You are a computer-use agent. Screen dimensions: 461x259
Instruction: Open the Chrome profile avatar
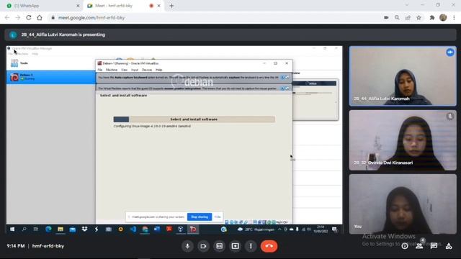point(443,17)
